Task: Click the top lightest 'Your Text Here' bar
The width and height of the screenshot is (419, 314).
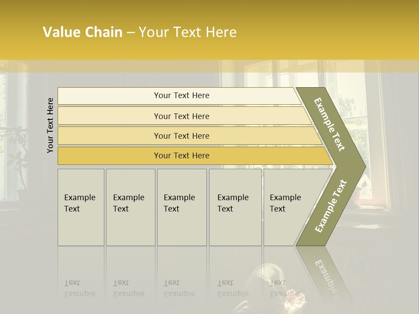Action: [x=182, y=96]
